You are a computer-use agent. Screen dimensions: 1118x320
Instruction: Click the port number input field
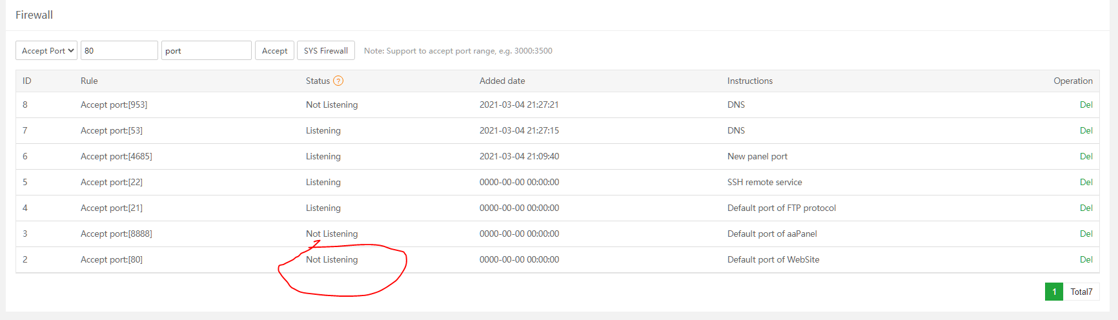(119, 50)
